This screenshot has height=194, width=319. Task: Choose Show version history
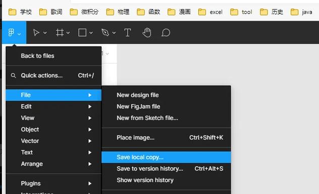tap(166, 180)
